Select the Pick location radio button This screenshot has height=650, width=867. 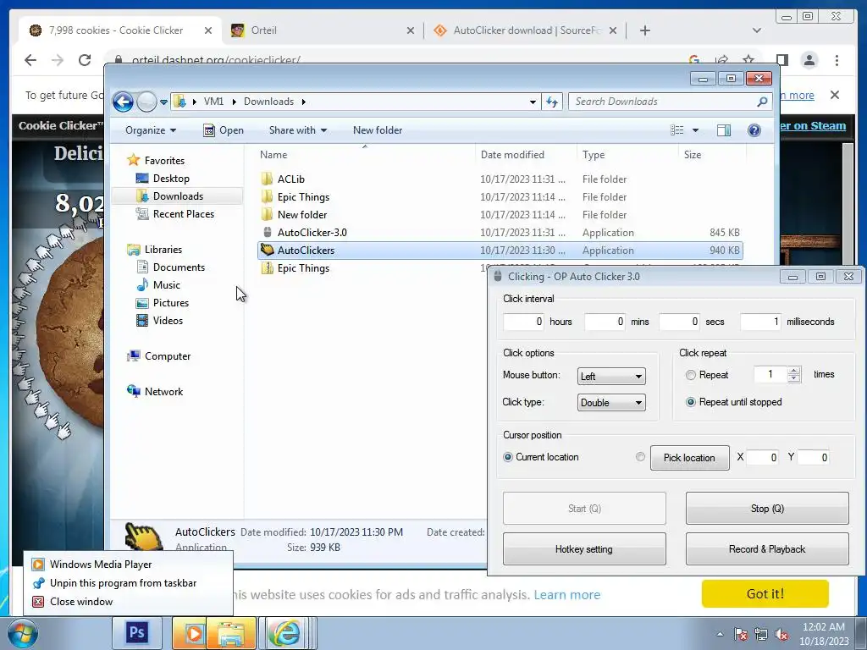click(x=640, y=457)
